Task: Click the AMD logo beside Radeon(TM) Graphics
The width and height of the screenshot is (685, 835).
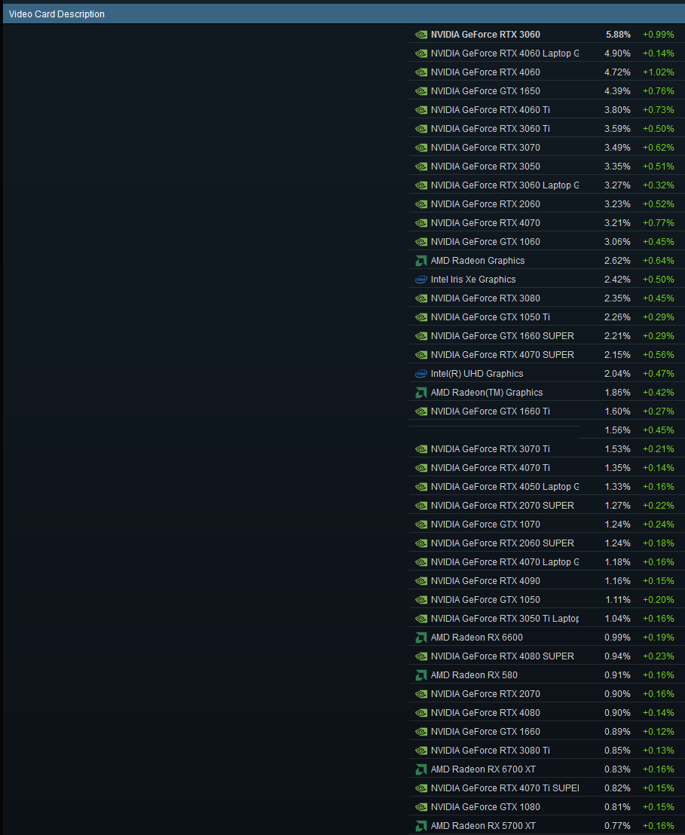Action: point(420,393)
